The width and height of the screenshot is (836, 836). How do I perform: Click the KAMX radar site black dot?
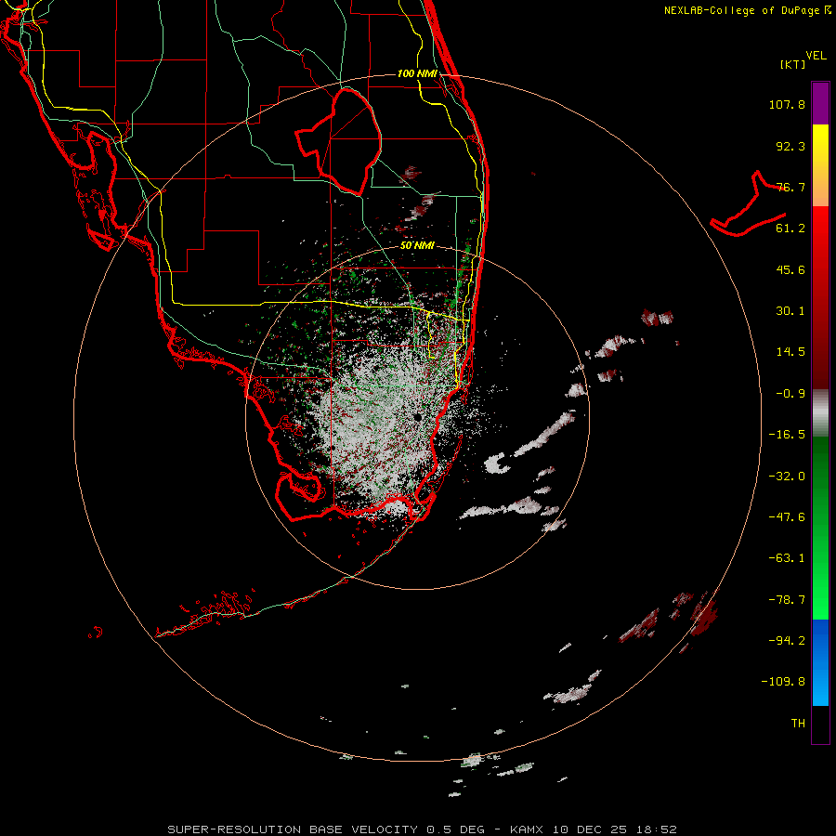(x=417, y=417)
